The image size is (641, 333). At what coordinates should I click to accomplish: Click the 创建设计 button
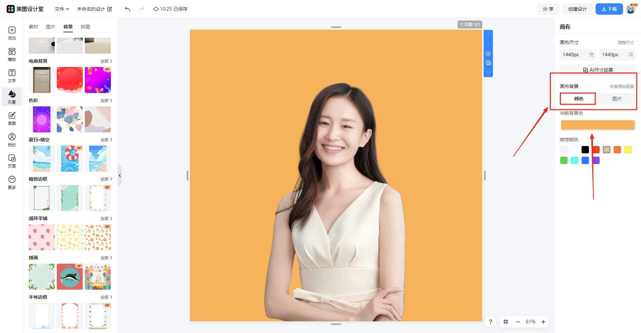578,9
